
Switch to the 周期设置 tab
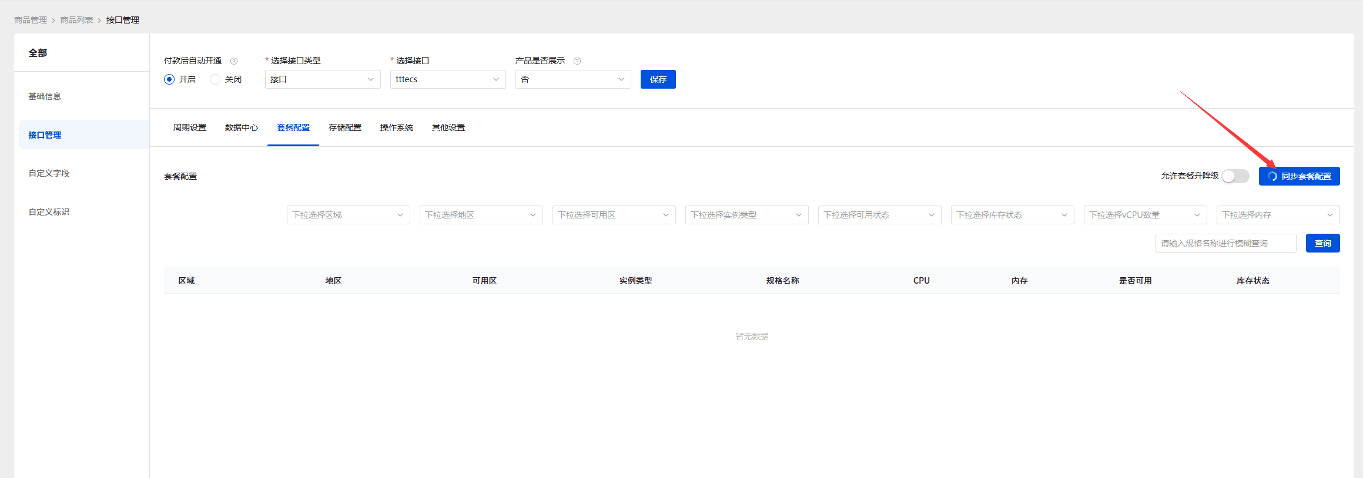190,127
